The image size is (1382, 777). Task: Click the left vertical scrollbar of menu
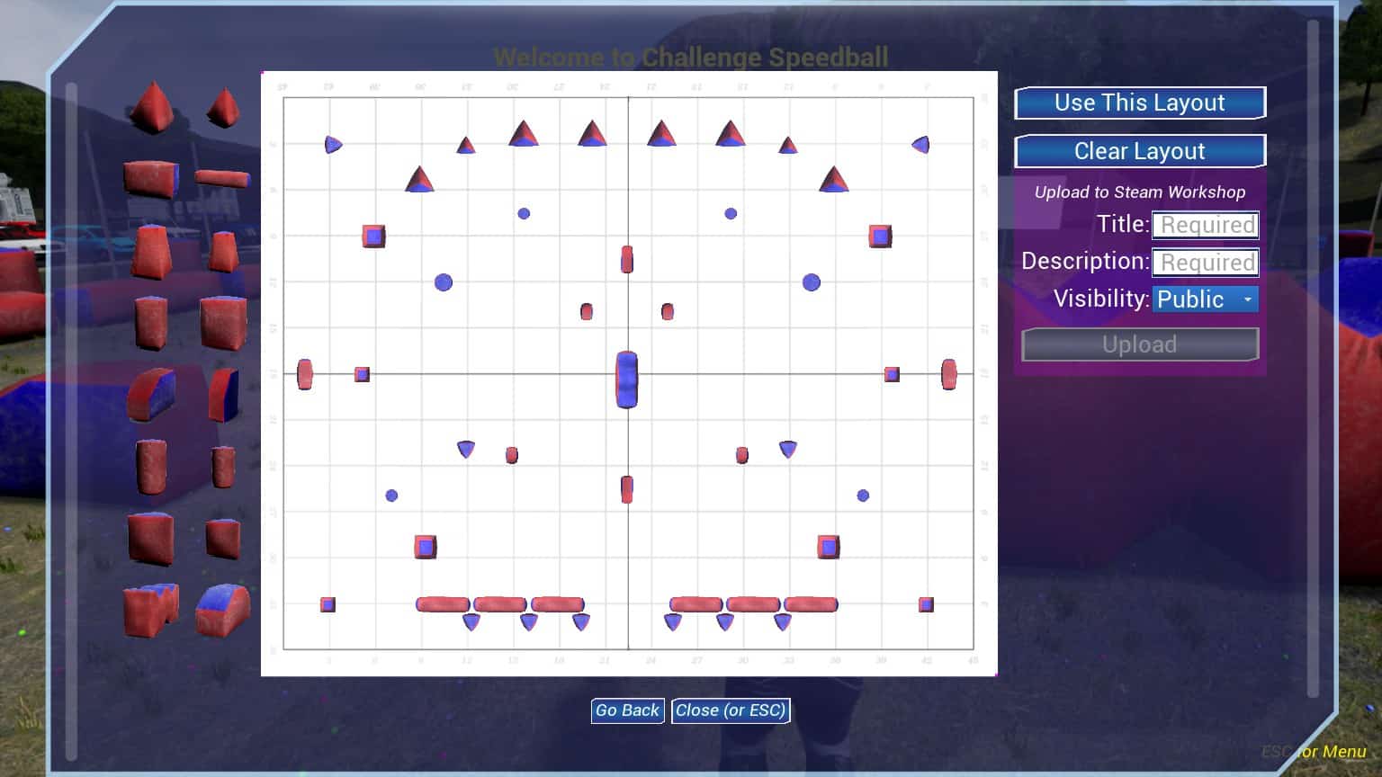click(71, 421)
